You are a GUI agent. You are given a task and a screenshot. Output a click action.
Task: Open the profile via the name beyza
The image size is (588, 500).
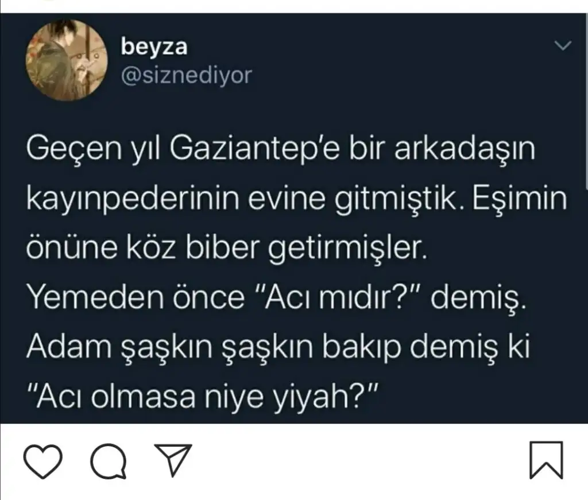click(154, 47)
